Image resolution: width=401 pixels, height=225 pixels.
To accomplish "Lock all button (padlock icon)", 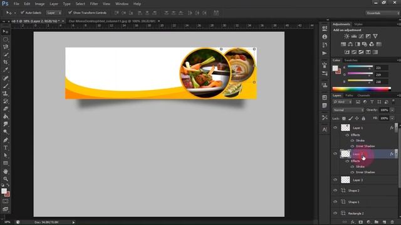I will (x=363, y=118).
